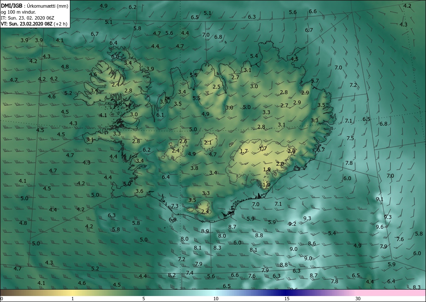Screen dimensions: 426x302
Task: Click the 8.6 value over the southeastern sea
Action: pos(312,244)
